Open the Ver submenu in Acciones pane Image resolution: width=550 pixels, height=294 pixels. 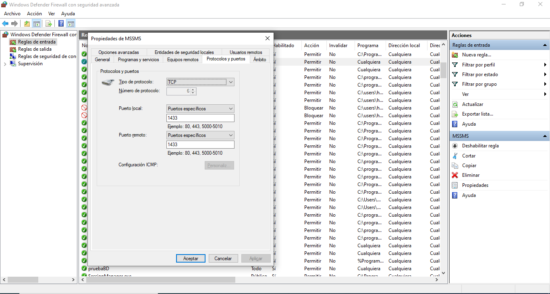499,94
